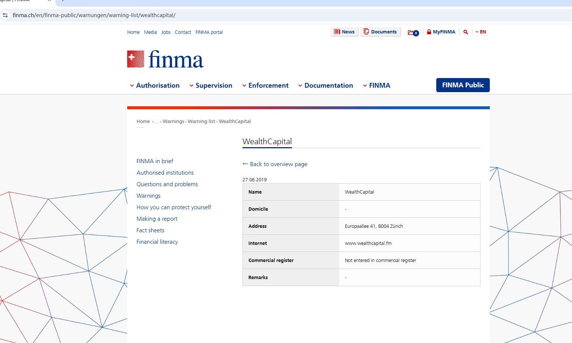The width and height of the screenshot is (572, 343).
Task: Open How you can protect yourself
Action: pyautogui.click(x=173, y=207)
